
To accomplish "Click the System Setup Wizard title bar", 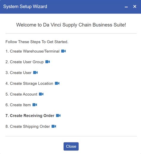I will coord(63,7).
